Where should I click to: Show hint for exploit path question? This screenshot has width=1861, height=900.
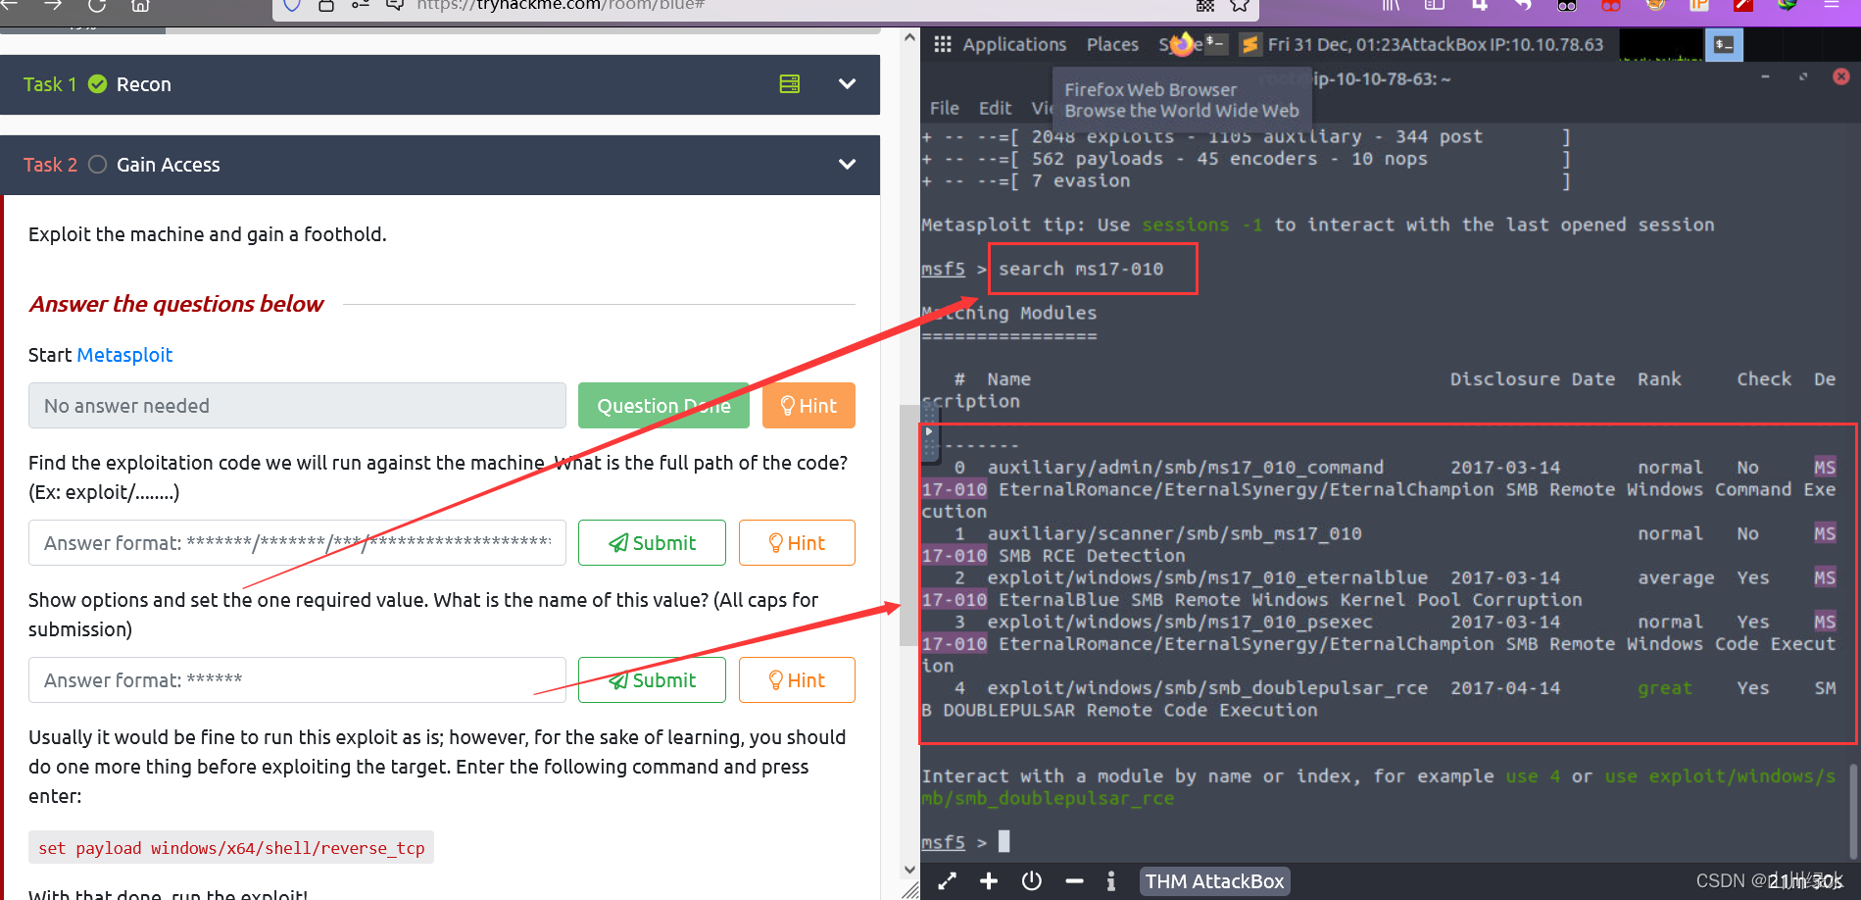click(x=797, y=542)
